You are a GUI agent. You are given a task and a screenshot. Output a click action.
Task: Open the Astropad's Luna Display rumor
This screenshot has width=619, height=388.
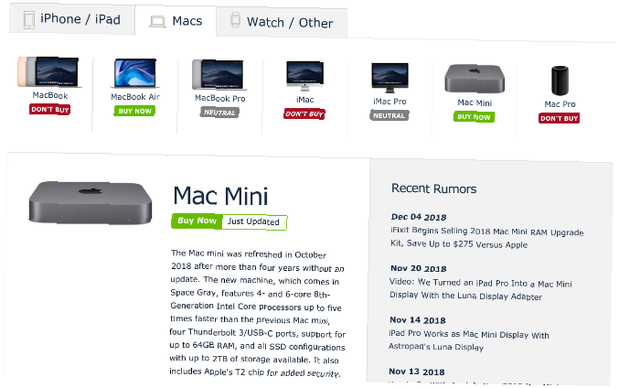point(469,341)
